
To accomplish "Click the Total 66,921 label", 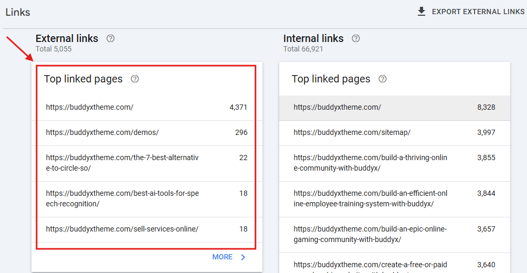I will point(303,49).
